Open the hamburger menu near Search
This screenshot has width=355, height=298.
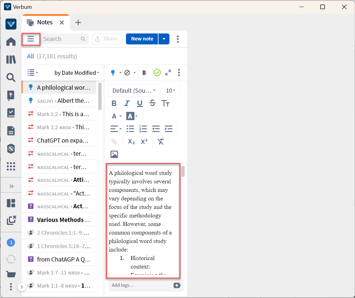point(31,39)
